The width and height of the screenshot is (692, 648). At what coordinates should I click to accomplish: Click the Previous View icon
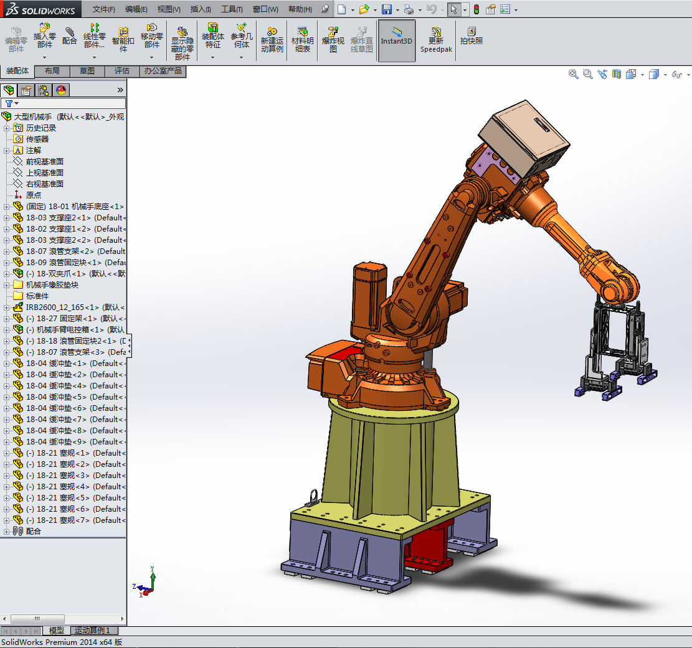point(602,74)
